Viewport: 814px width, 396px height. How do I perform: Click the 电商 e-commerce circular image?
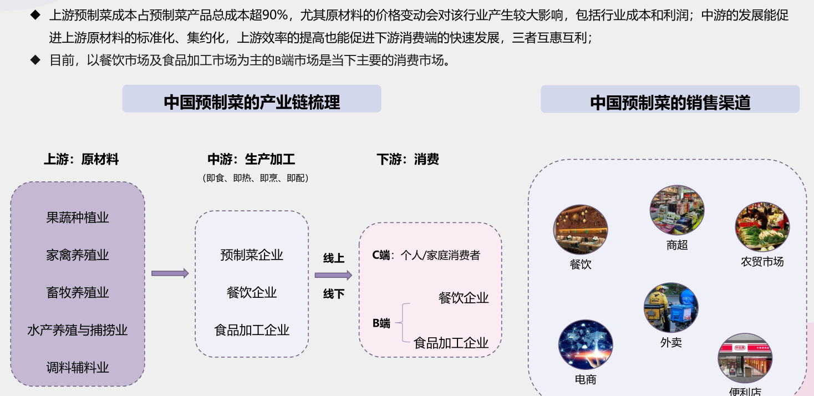coord(586,344)
